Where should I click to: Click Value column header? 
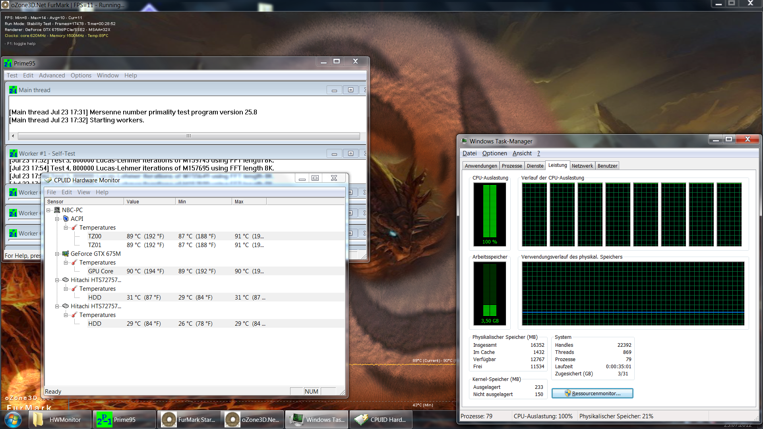149,202
